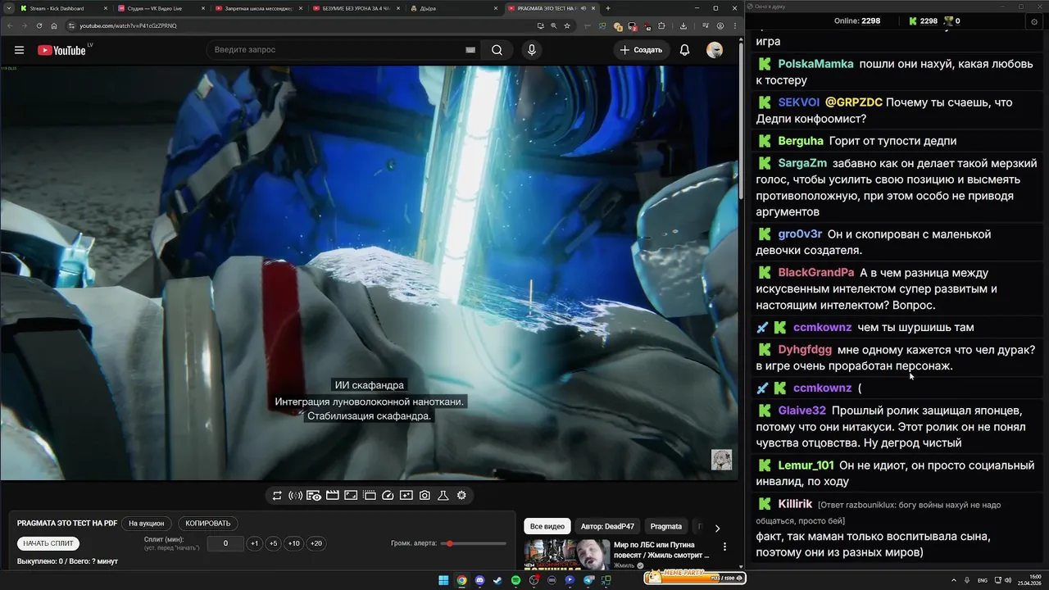
Task: Start voice search with the microphone icon
Action: (x=532, y=50)
